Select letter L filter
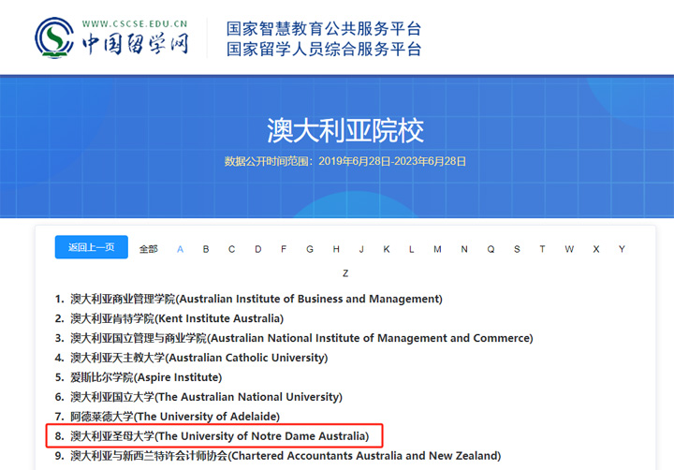Image resolution: width=674 pixels, height=470 pixels. [411, 249]
